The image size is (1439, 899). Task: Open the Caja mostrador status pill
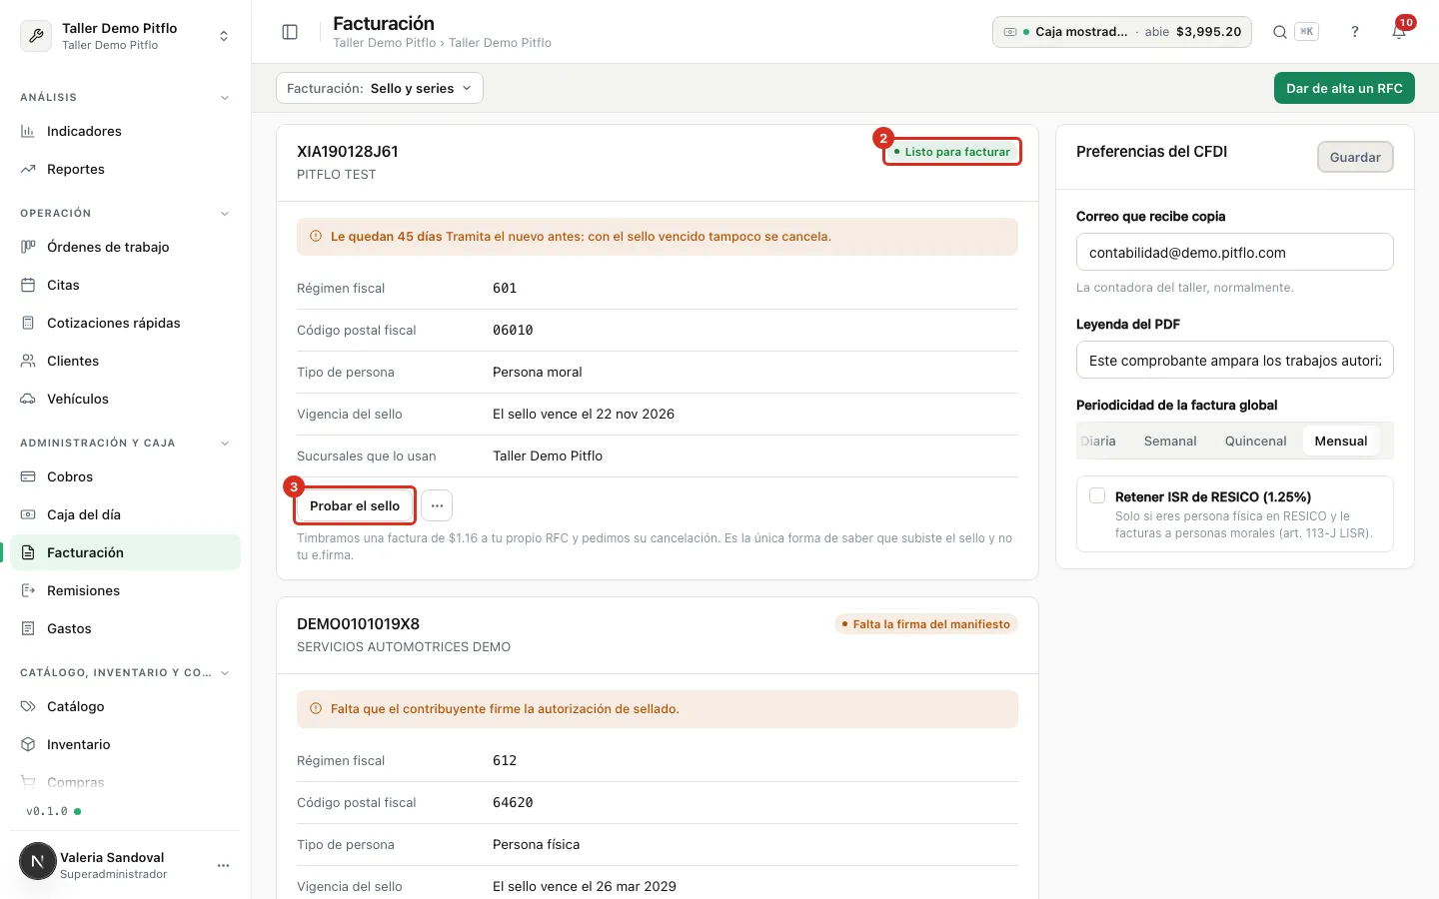click(x=1122, y=32)
